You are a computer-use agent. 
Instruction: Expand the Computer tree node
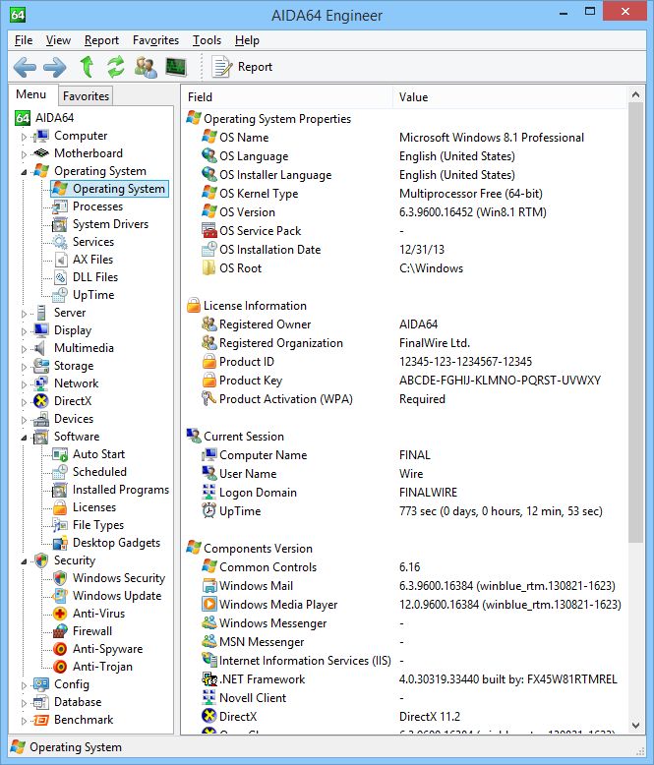[x=24, y=137]
